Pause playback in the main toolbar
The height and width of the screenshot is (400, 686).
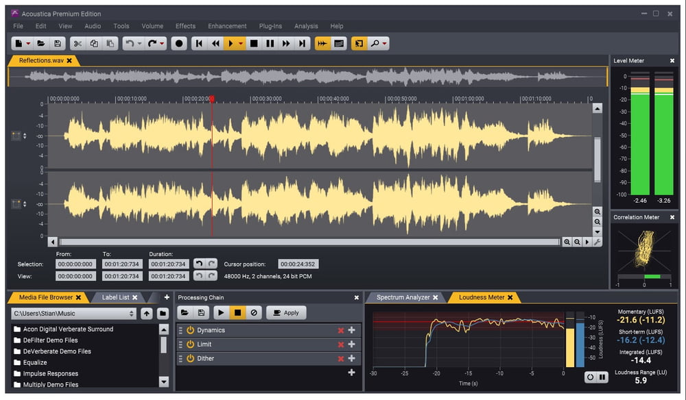(x=270, y=43)
